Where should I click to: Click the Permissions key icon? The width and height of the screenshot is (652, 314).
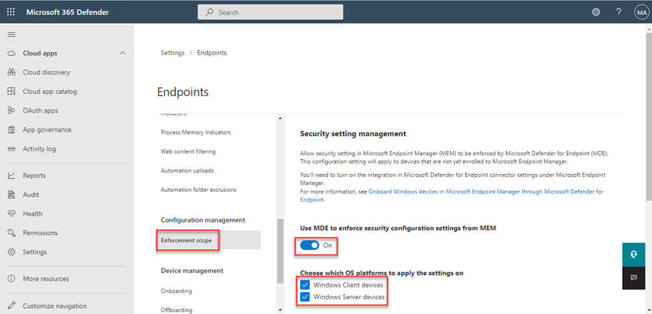tap(12, 233)
